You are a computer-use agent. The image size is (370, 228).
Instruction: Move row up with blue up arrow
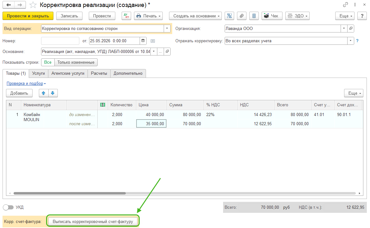click(44, 93)
